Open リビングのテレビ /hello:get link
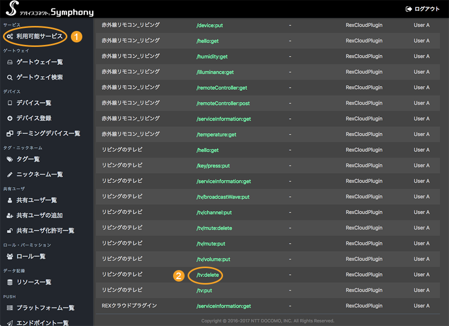The image size is (449, 326). 208,150
